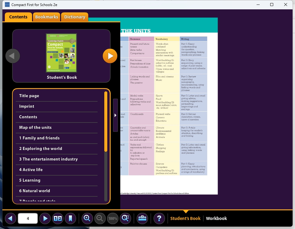The width and height of the screenshot is (295, 229).
Task: Open unit 6 Natural world
Action: 57,191
